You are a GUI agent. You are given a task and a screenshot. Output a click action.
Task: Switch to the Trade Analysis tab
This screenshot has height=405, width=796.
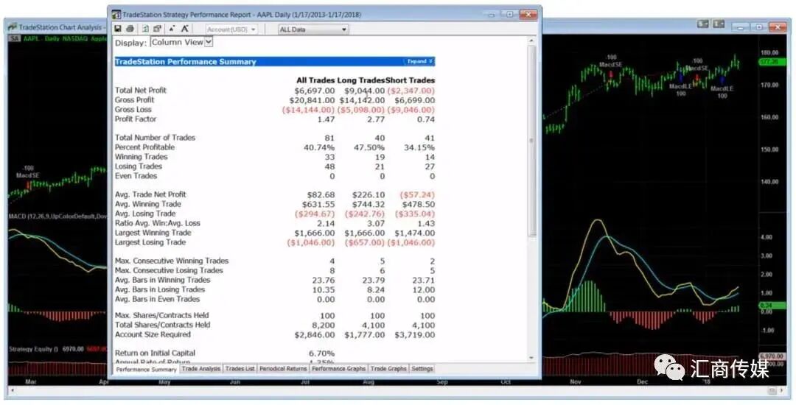coord(201,368)
